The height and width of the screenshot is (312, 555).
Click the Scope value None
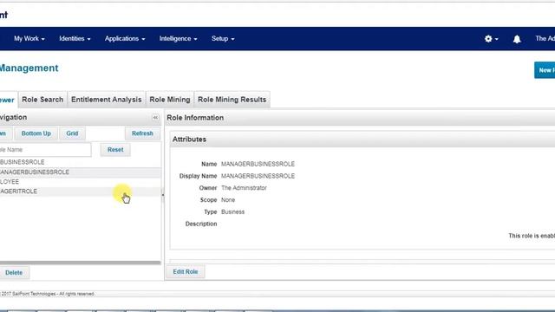point(228,200)
